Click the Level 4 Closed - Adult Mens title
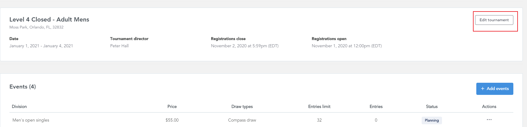This screenshot has height=127, width=527. click(49, 19)
